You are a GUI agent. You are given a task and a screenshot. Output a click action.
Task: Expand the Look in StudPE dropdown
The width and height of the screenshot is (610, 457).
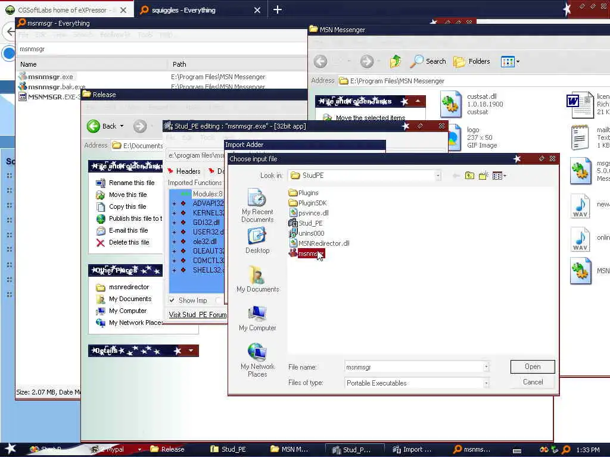[x=438, y=176]
